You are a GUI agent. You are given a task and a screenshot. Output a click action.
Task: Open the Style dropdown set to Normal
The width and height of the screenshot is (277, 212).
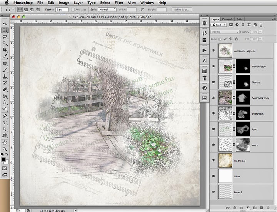(107, 10)
